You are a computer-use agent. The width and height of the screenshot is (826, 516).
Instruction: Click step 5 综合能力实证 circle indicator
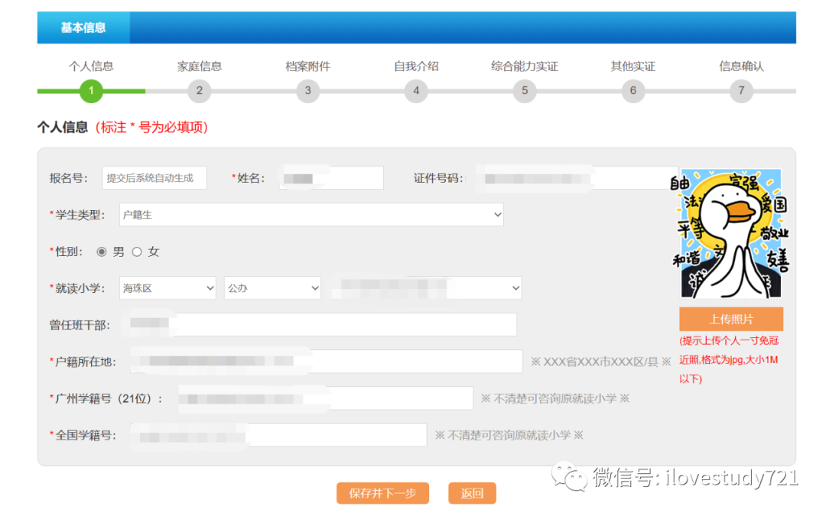click(525, 90)
